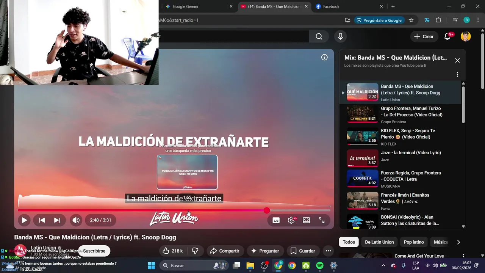
Task: Bookmark this page with star icon
Action: 411,20
